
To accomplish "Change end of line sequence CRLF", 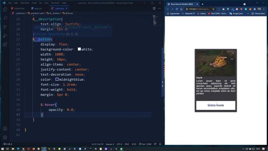I will pyautogui.click(x=126, y=144).
